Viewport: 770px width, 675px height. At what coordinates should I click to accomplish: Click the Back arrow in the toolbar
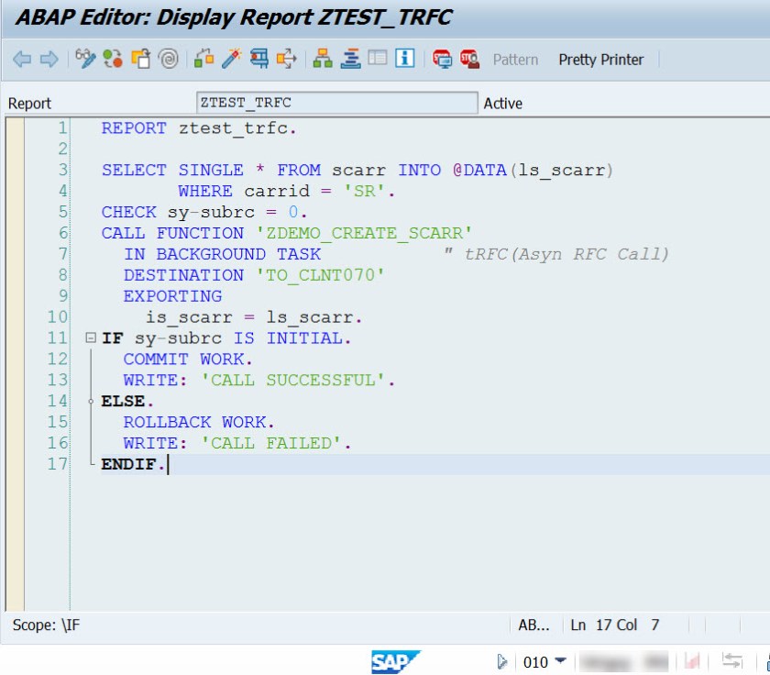(21, 60)
